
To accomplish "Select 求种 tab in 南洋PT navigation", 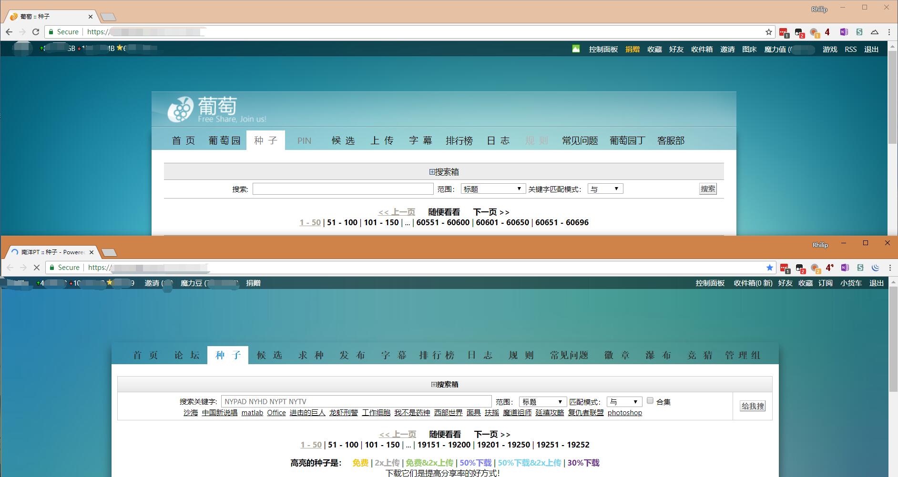I will pos(311,355).
